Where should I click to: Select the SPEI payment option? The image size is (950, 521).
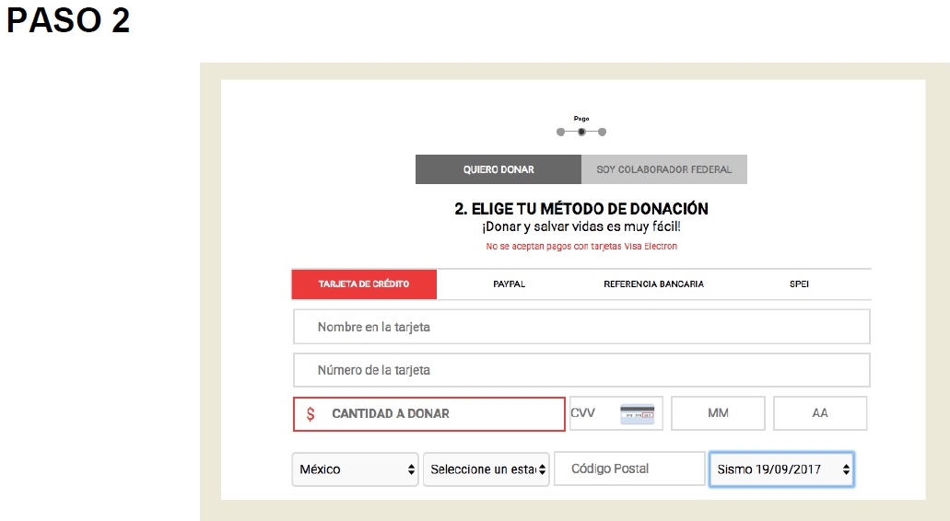point(799,284)
